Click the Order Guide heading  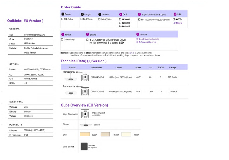pos(71,7)
